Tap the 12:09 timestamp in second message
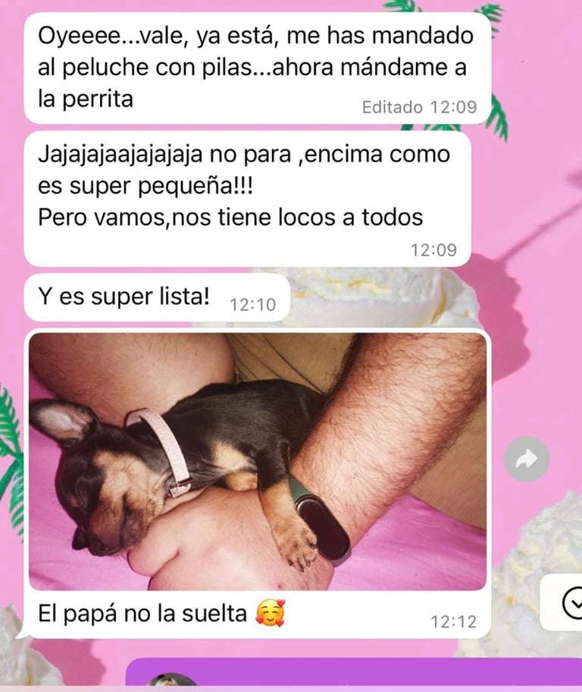582x692 pixels. coord(434,250)
